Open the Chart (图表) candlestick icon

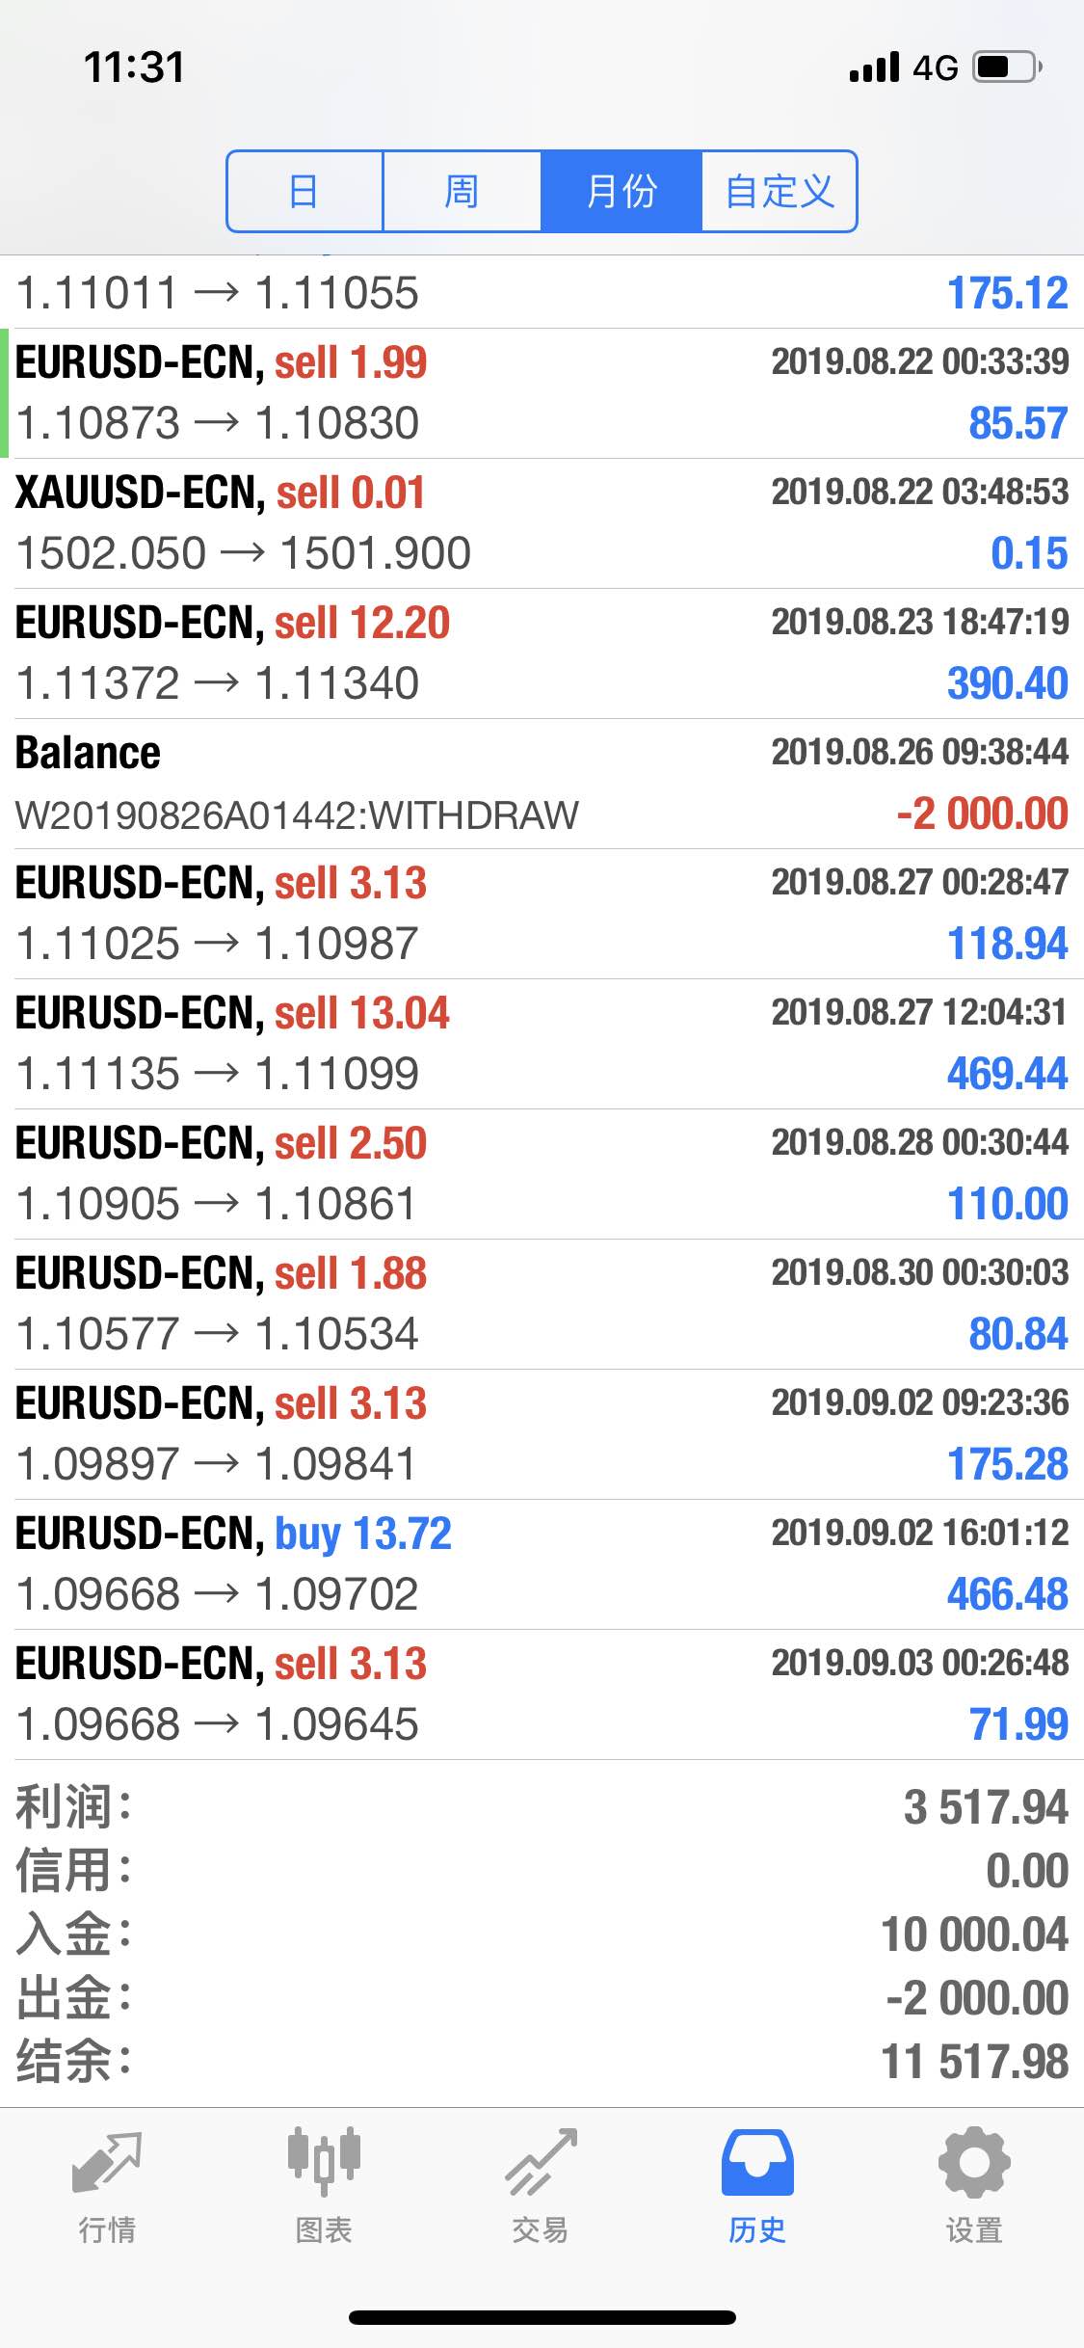(x=324, y=2161)
